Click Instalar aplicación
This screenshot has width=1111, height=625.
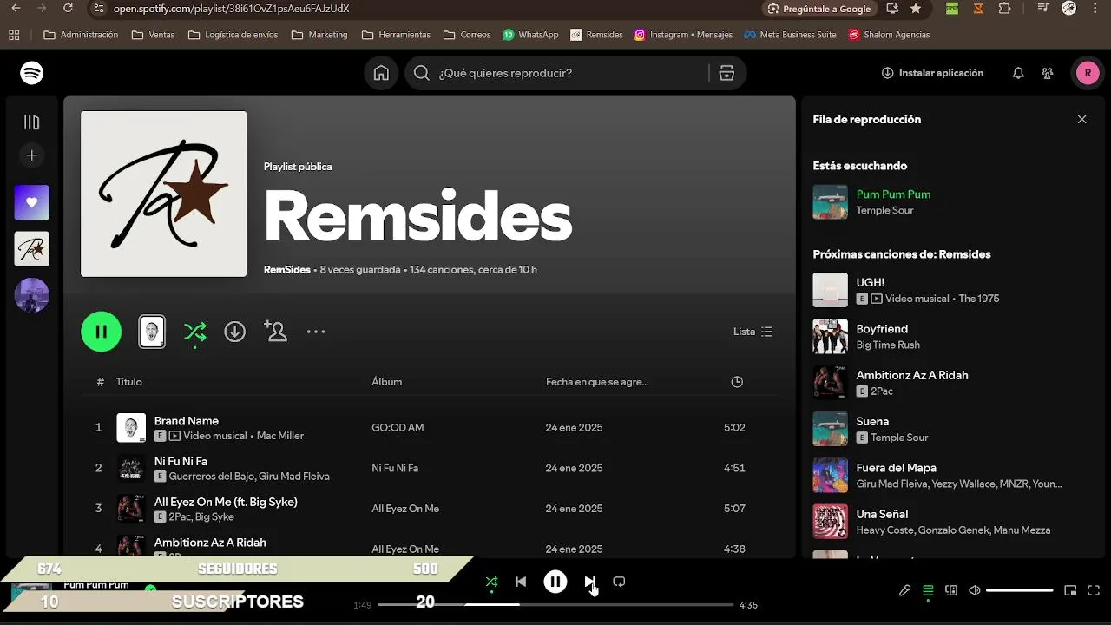(932, 73)
